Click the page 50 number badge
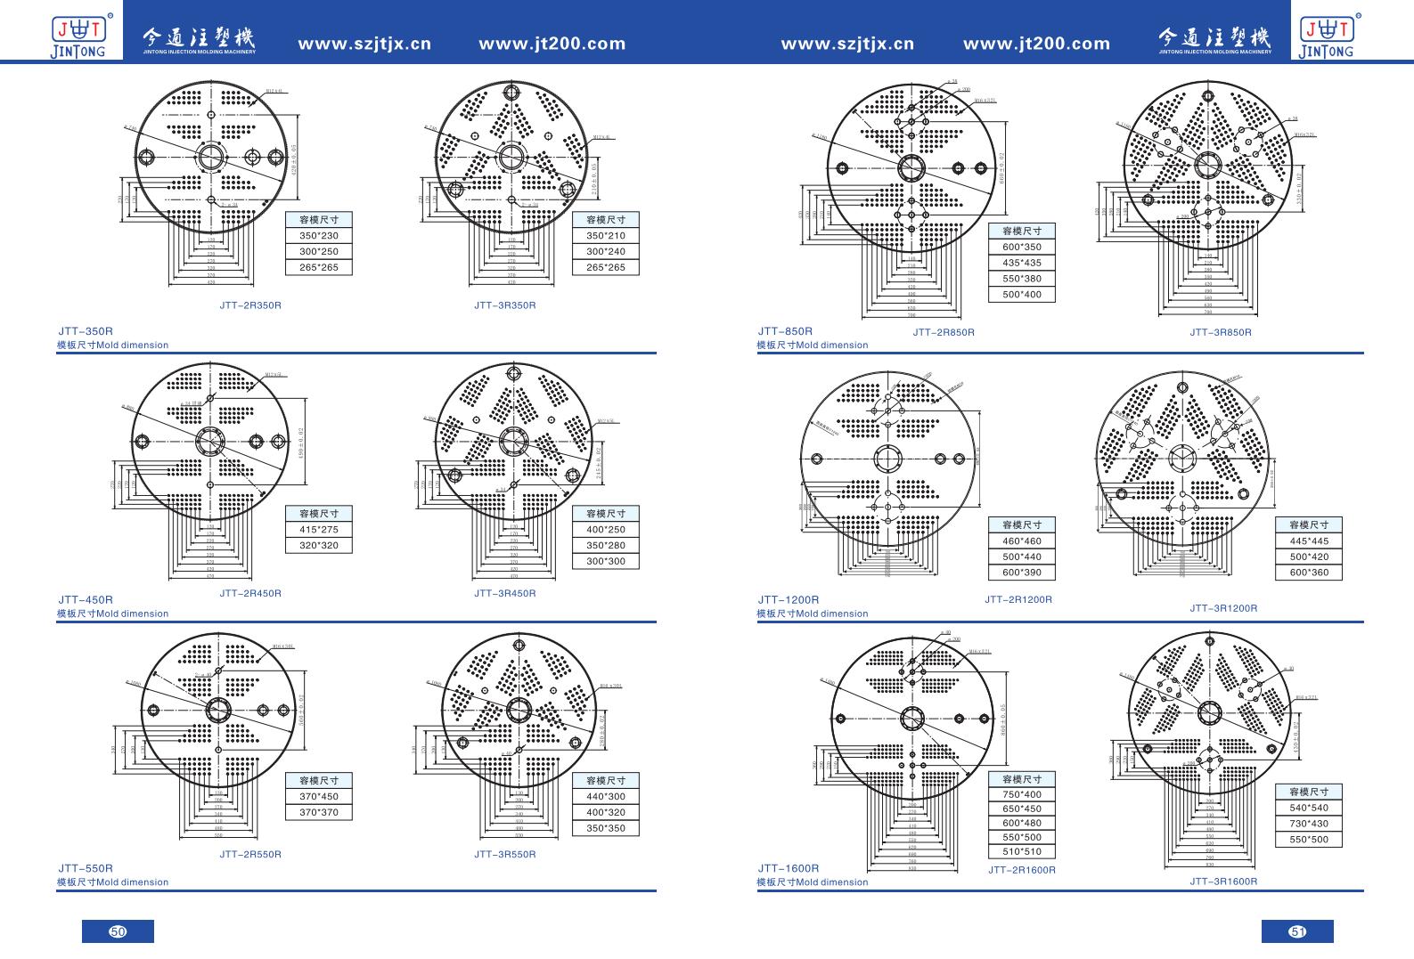Viewport: 1414px width, 959px height. [118, 931]
